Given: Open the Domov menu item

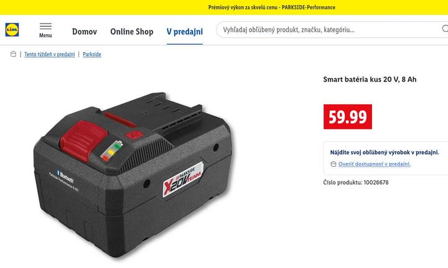Looking at the screenshot, I should tap(84, 31).
